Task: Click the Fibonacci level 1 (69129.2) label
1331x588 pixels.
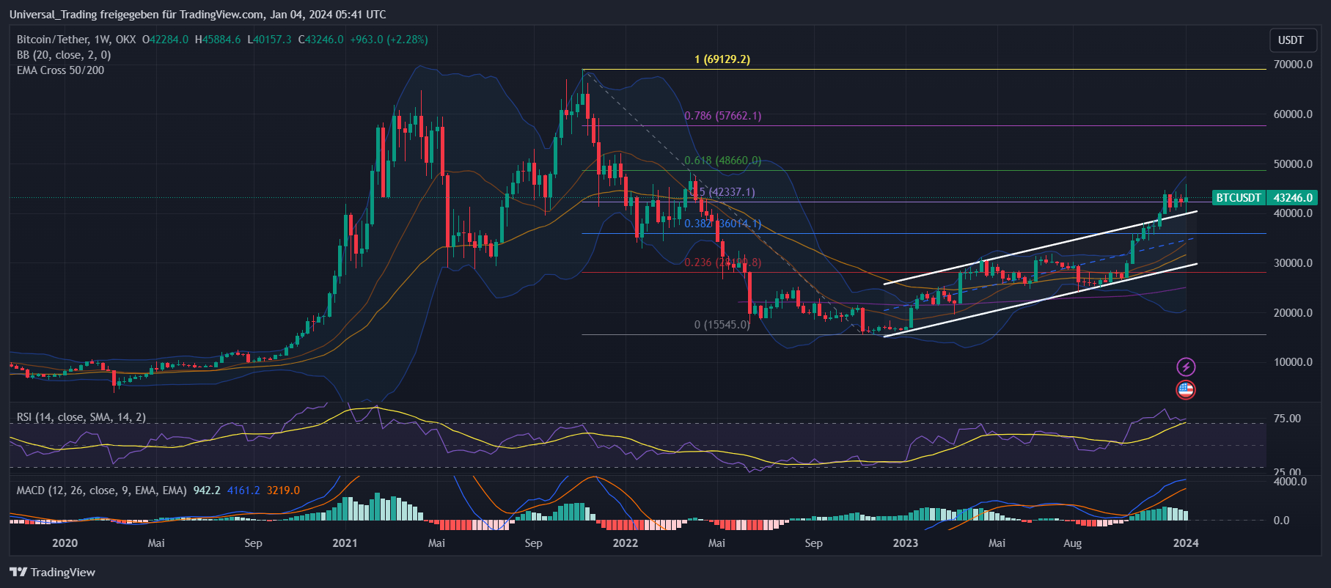Action: coord(722,59)
